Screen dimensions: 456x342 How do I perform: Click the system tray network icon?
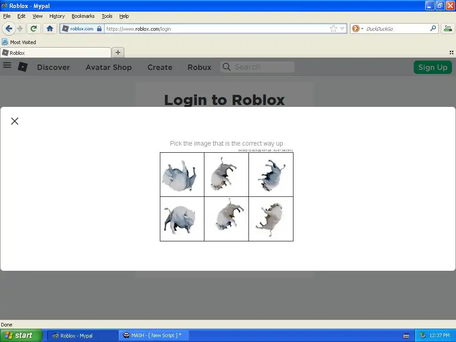423,335
